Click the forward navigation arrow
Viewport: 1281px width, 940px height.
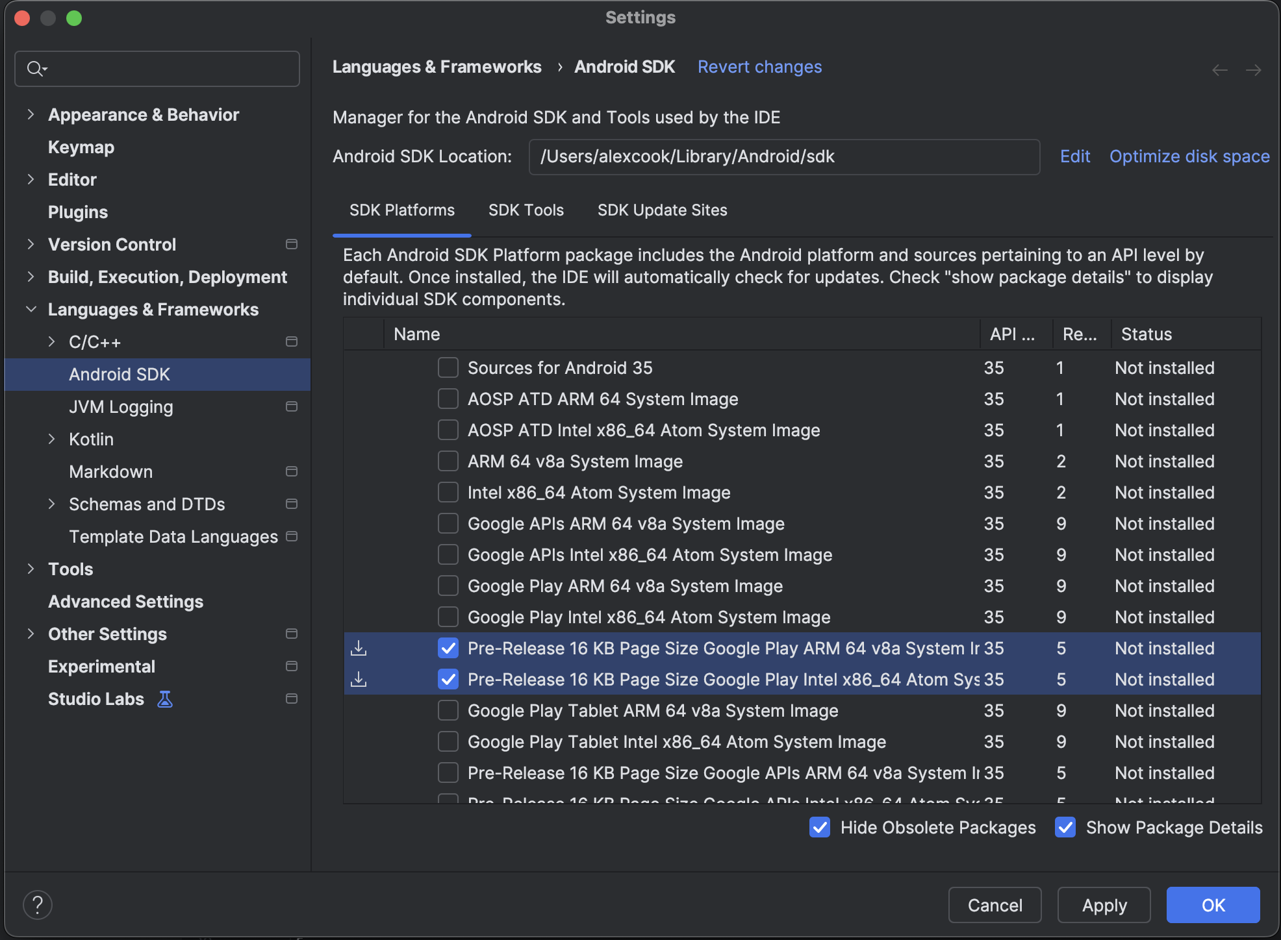point(1253,70)
